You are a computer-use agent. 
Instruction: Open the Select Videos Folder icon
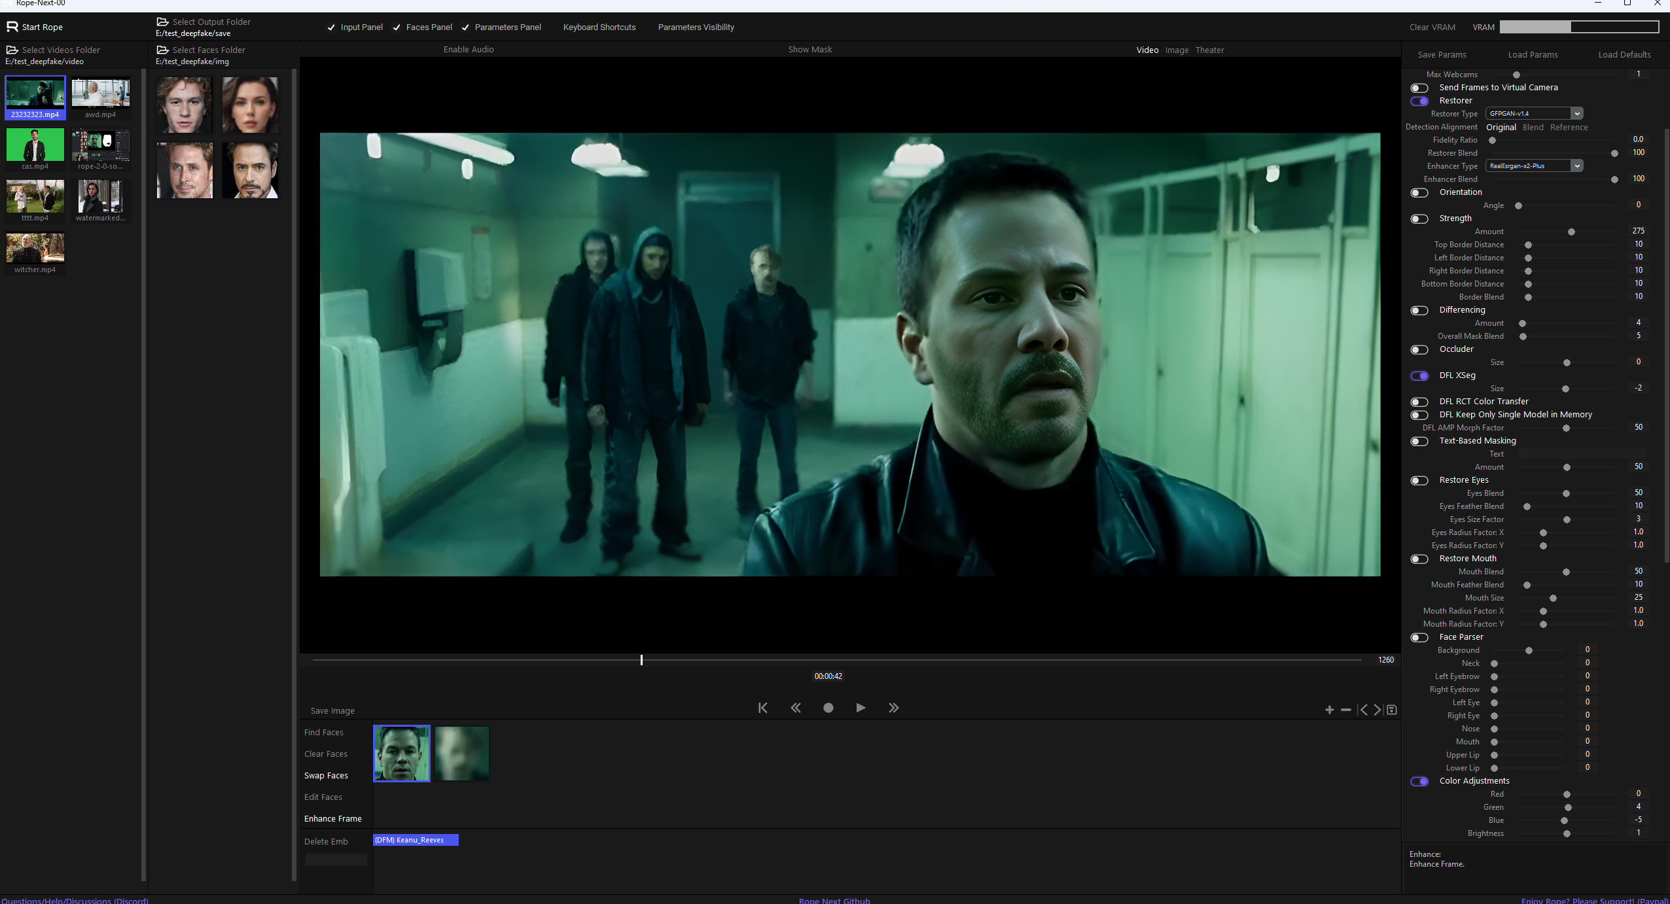pos(12,50)
